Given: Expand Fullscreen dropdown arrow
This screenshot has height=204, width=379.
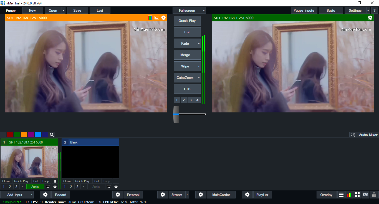Looking at the screenshot, I should (x=204, y=10).
